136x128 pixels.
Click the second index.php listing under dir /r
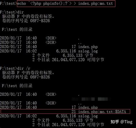[88, 107]
